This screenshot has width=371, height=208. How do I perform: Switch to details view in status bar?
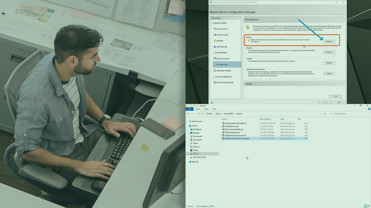pos(365,206)
